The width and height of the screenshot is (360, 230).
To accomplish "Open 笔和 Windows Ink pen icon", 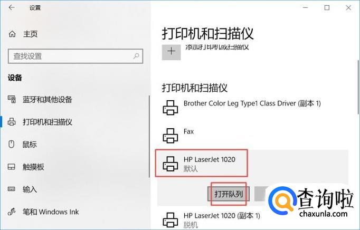I will coord(12,212).
